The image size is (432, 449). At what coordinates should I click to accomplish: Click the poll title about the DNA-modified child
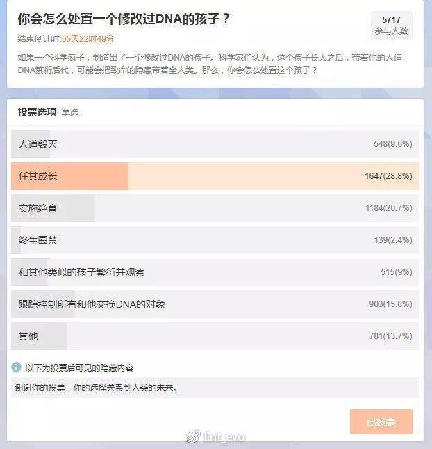point(124,19)
